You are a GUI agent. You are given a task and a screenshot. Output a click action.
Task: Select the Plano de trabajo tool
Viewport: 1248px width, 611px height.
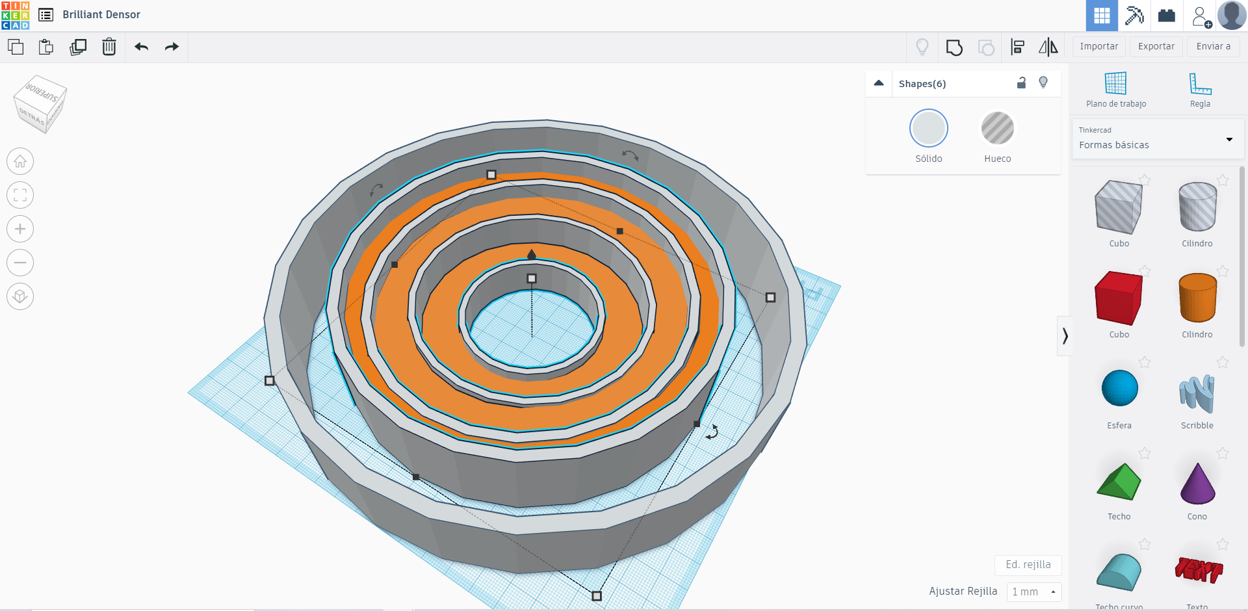pyautogui.click(x=1116, y=90)
